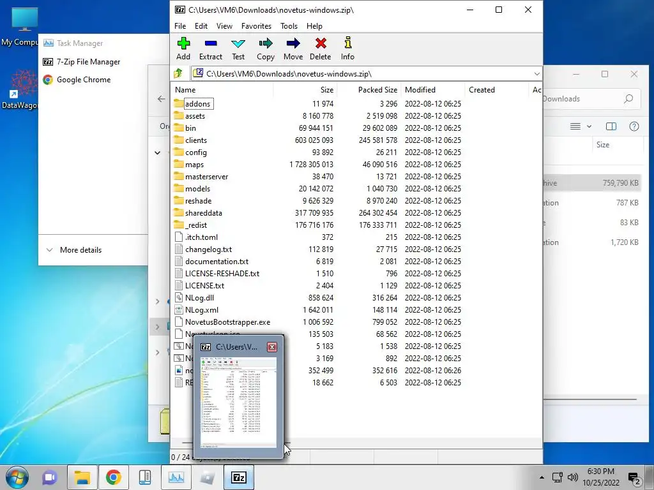
Task: Sort by the Created column
Action: pos(496,89)
